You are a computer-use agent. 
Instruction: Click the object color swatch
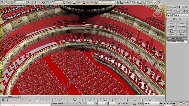[186, 42]
